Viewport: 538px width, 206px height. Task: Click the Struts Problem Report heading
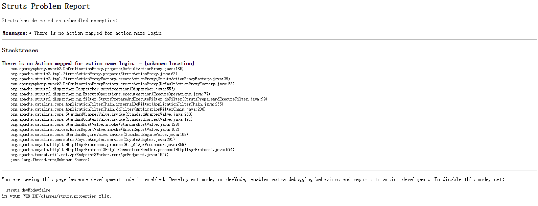tap(46, 6)
